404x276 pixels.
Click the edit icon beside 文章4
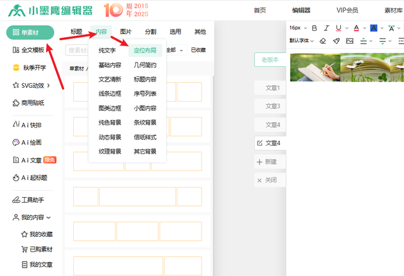pos(259,143)
